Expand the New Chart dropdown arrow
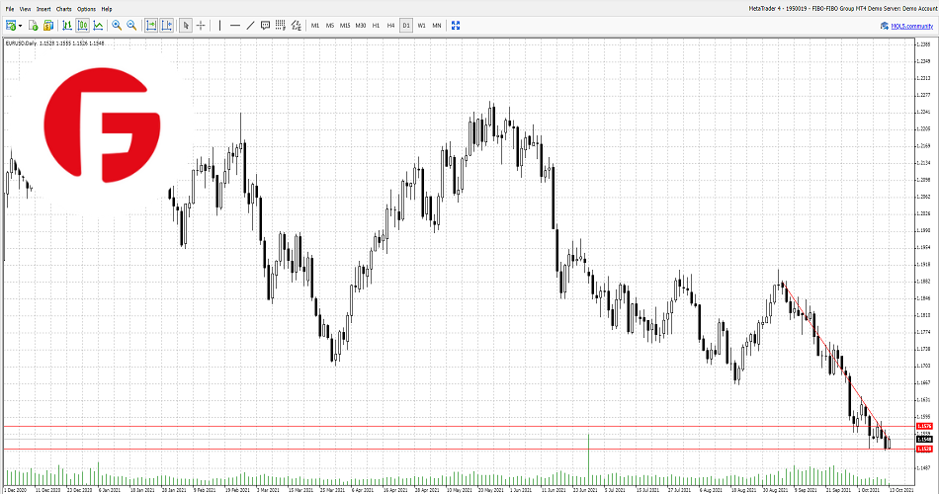This screenshot has width=939, height=494. pyautogui.click(x=18, y=25)
